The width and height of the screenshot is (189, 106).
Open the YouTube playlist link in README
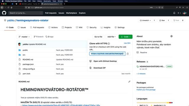(x=61, y=105)
